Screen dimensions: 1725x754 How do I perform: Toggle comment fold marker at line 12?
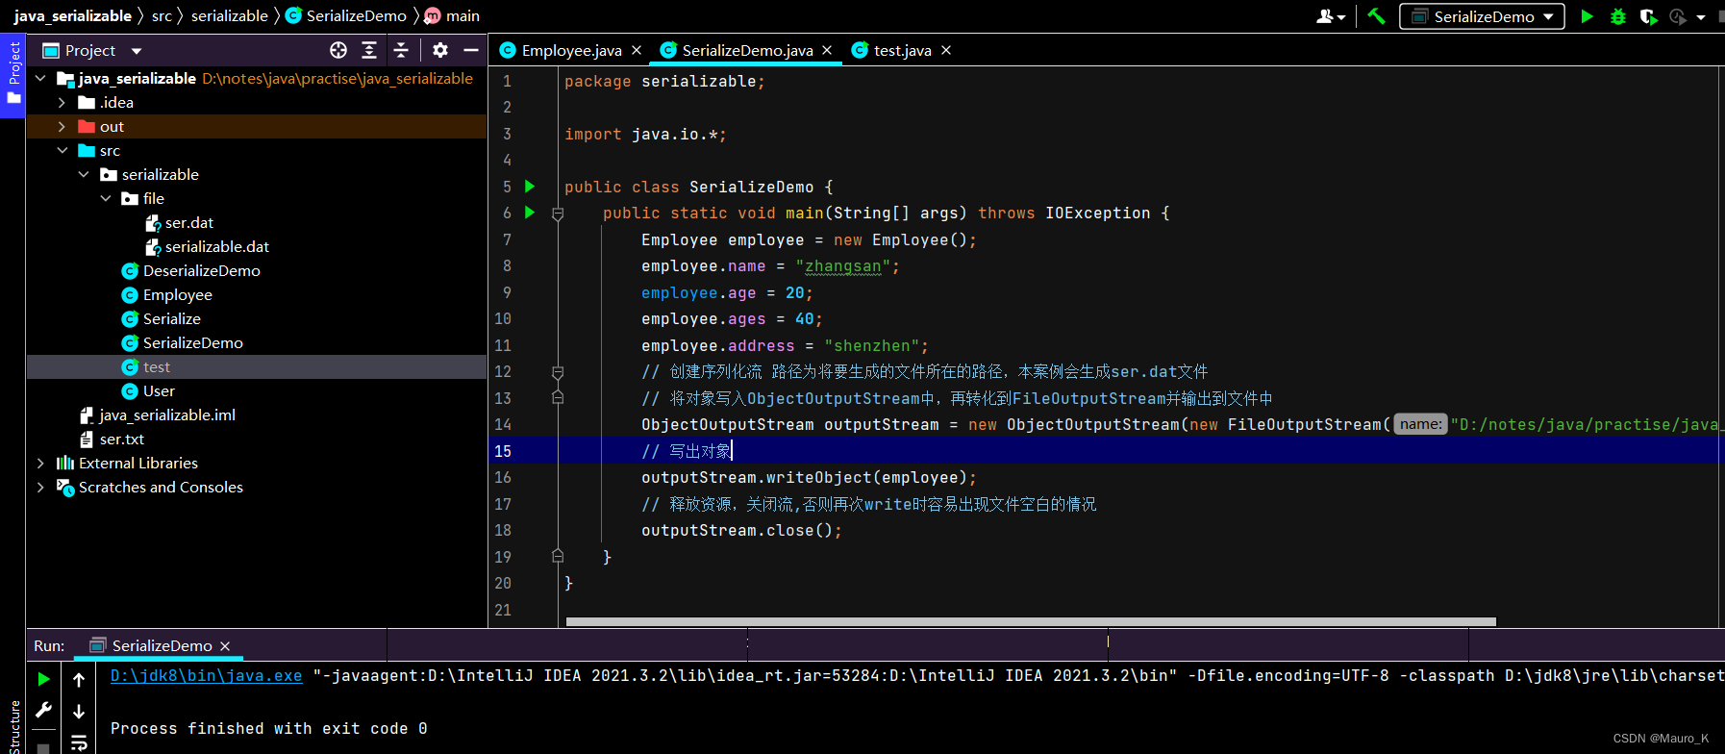point(558,372)
